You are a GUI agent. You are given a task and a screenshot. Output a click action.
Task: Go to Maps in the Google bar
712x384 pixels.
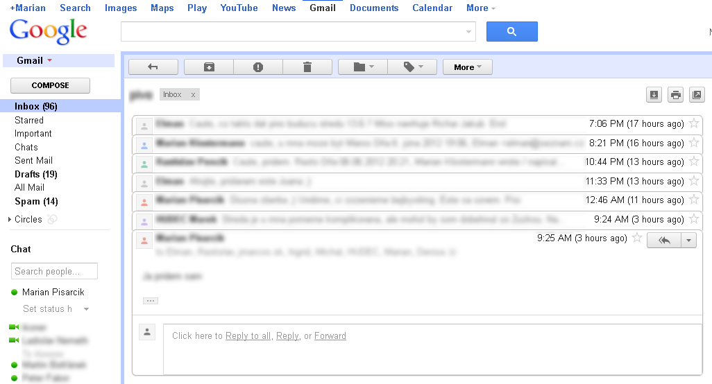[162, 8]
